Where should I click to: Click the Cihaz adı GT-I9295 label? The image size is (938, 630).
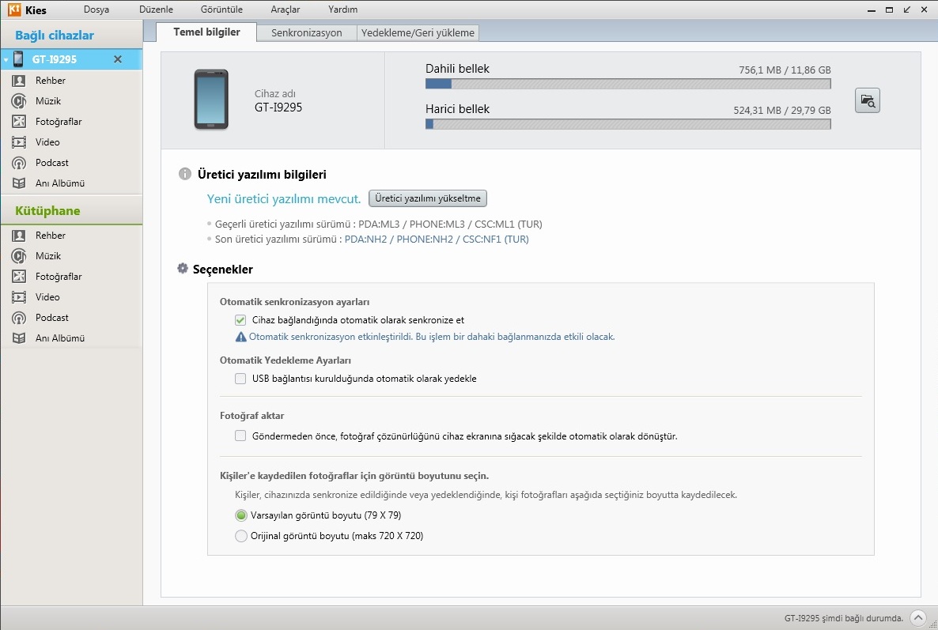278,101
